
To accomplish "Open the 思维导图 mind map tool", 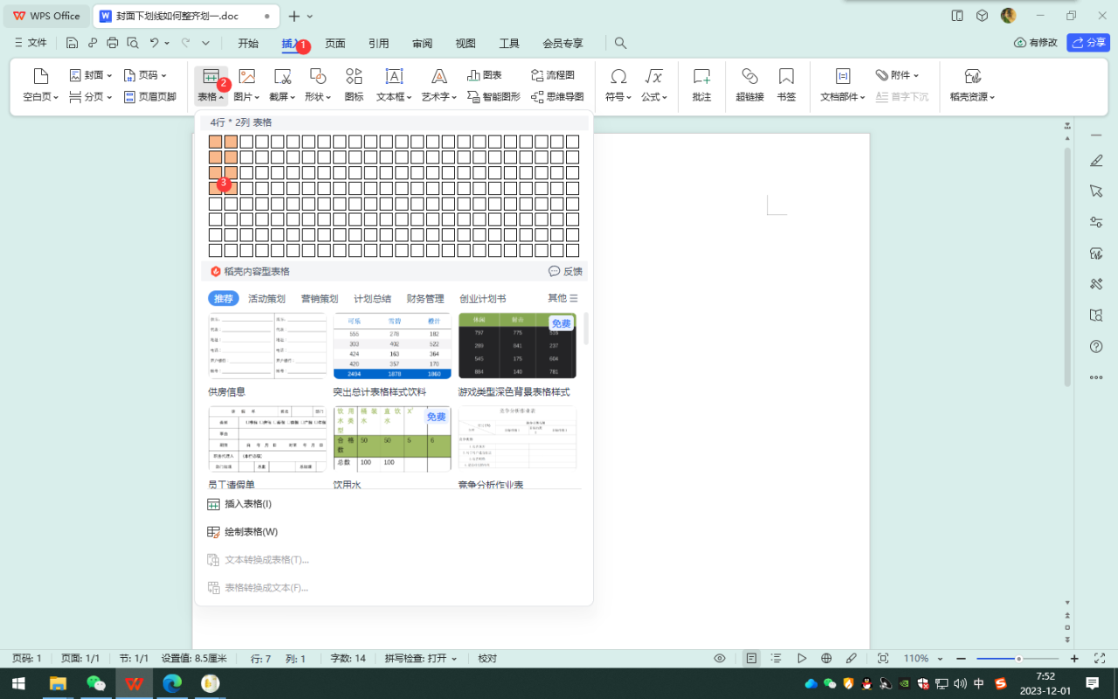I will (557, 97).
